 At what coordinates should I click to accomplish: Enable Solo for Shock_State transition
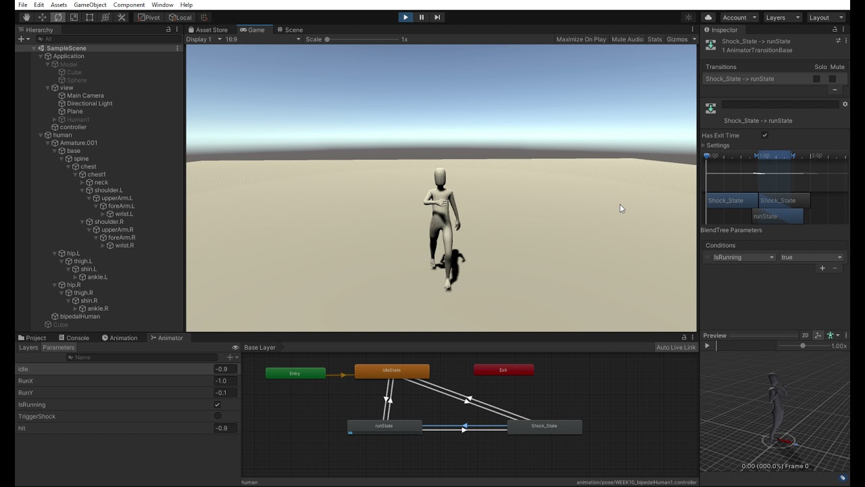(816, 78)
